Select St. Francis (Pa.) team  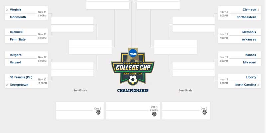(21, 77)
